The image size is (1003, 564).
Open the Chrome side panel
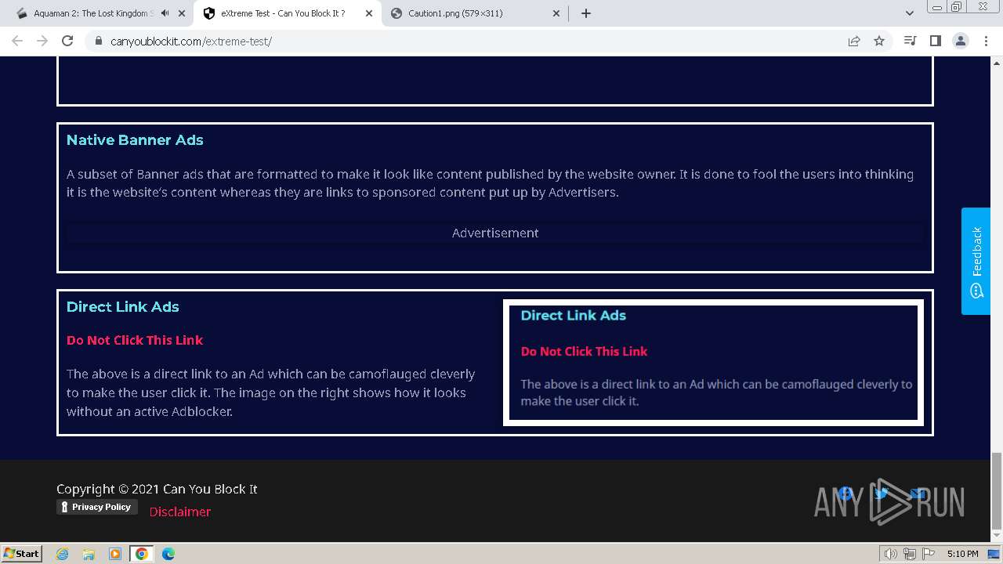click(935, 41)
